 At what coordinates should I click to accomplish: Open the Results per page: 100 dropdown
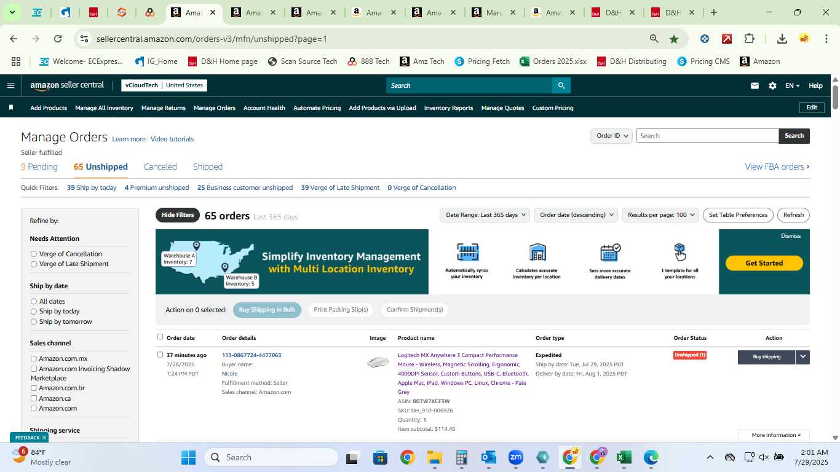(x=660, y=215)
